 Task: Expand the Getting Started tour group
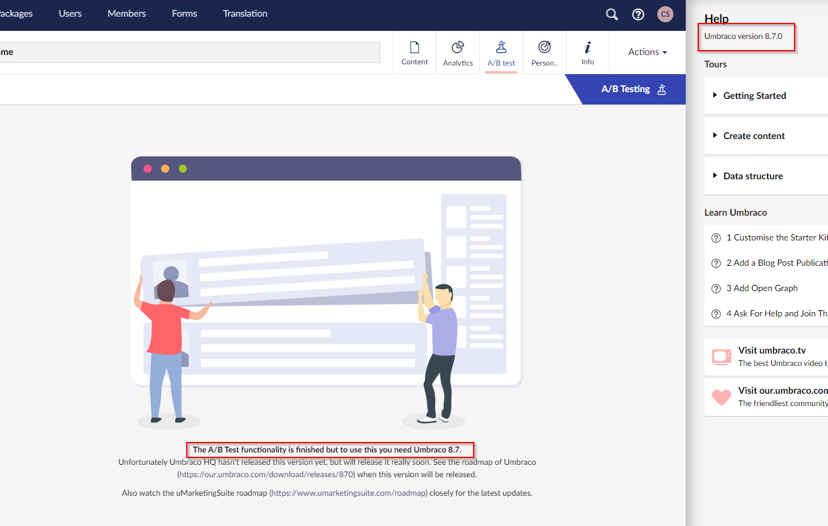pos(766,96)
